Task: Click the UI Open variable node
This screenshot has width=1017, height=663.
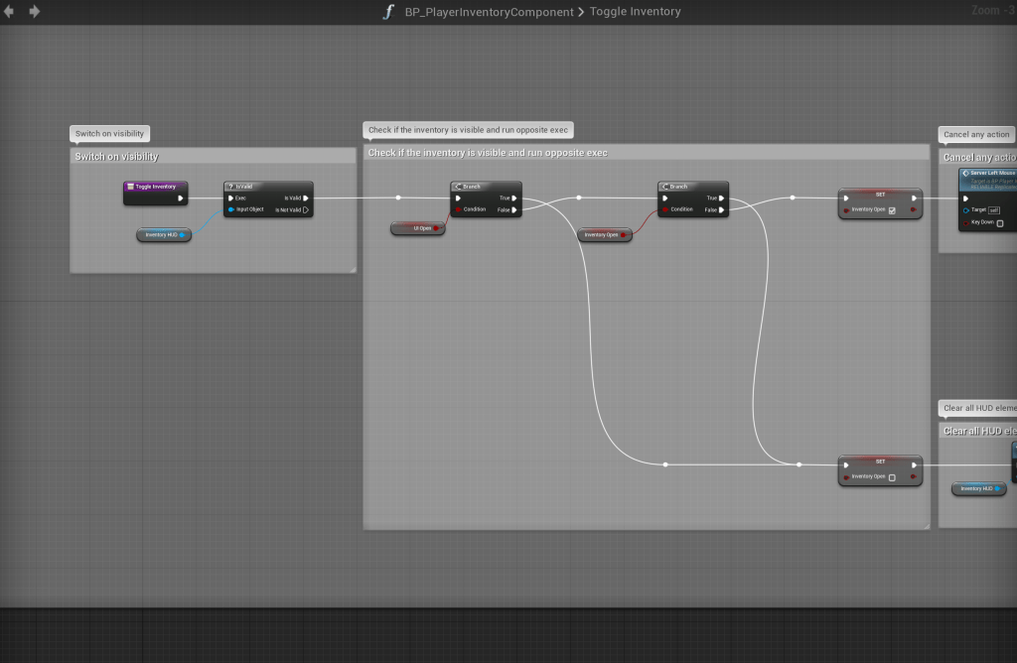Action: click(x=417, y=228)
